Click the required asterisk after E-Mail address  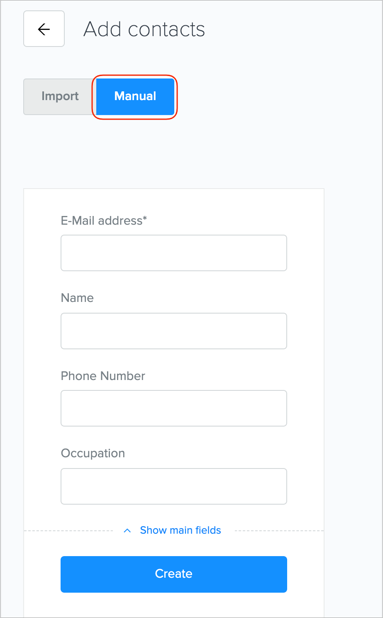click(145, 219)
